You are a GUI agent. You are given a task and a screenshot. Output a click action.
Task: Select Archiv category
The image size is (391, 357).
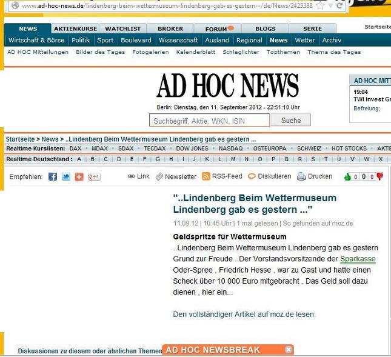(332, 40)
